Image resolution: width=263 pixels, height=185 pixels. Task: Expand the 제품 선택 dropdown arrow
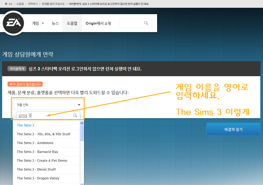pyautogui.click(x=79, y=105)
